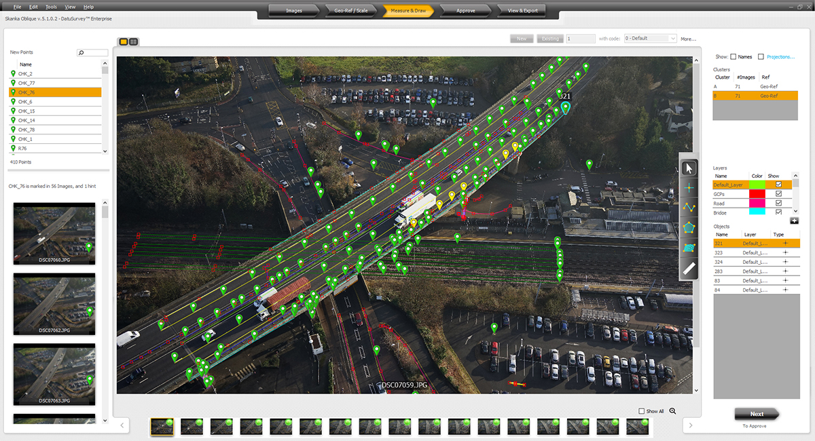The image size is (815, 441).
Task: Activate the point placement tool
Action: click(689, 187)
